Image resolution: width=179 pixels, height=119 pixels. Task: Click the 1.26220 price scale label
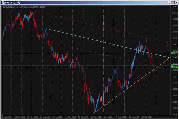pyautogui.click(x=175, y=89)
